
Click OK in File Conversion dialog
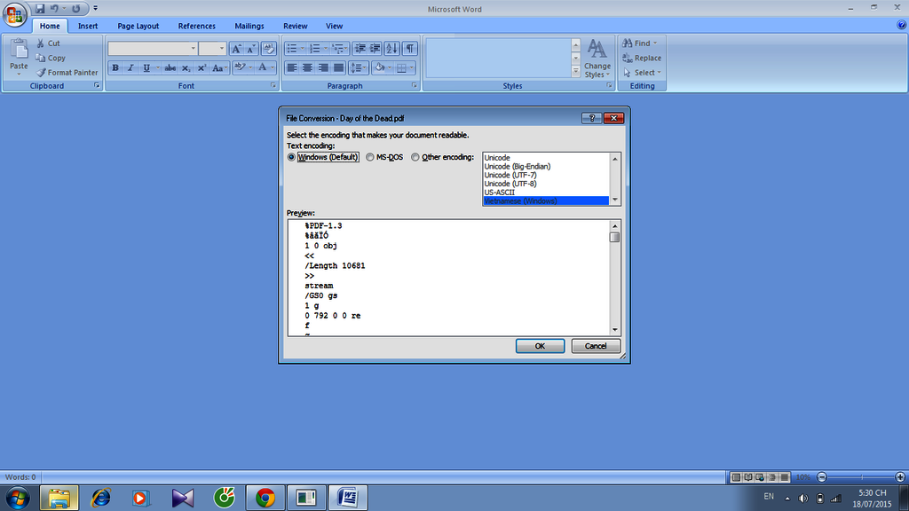coord(540,346)
